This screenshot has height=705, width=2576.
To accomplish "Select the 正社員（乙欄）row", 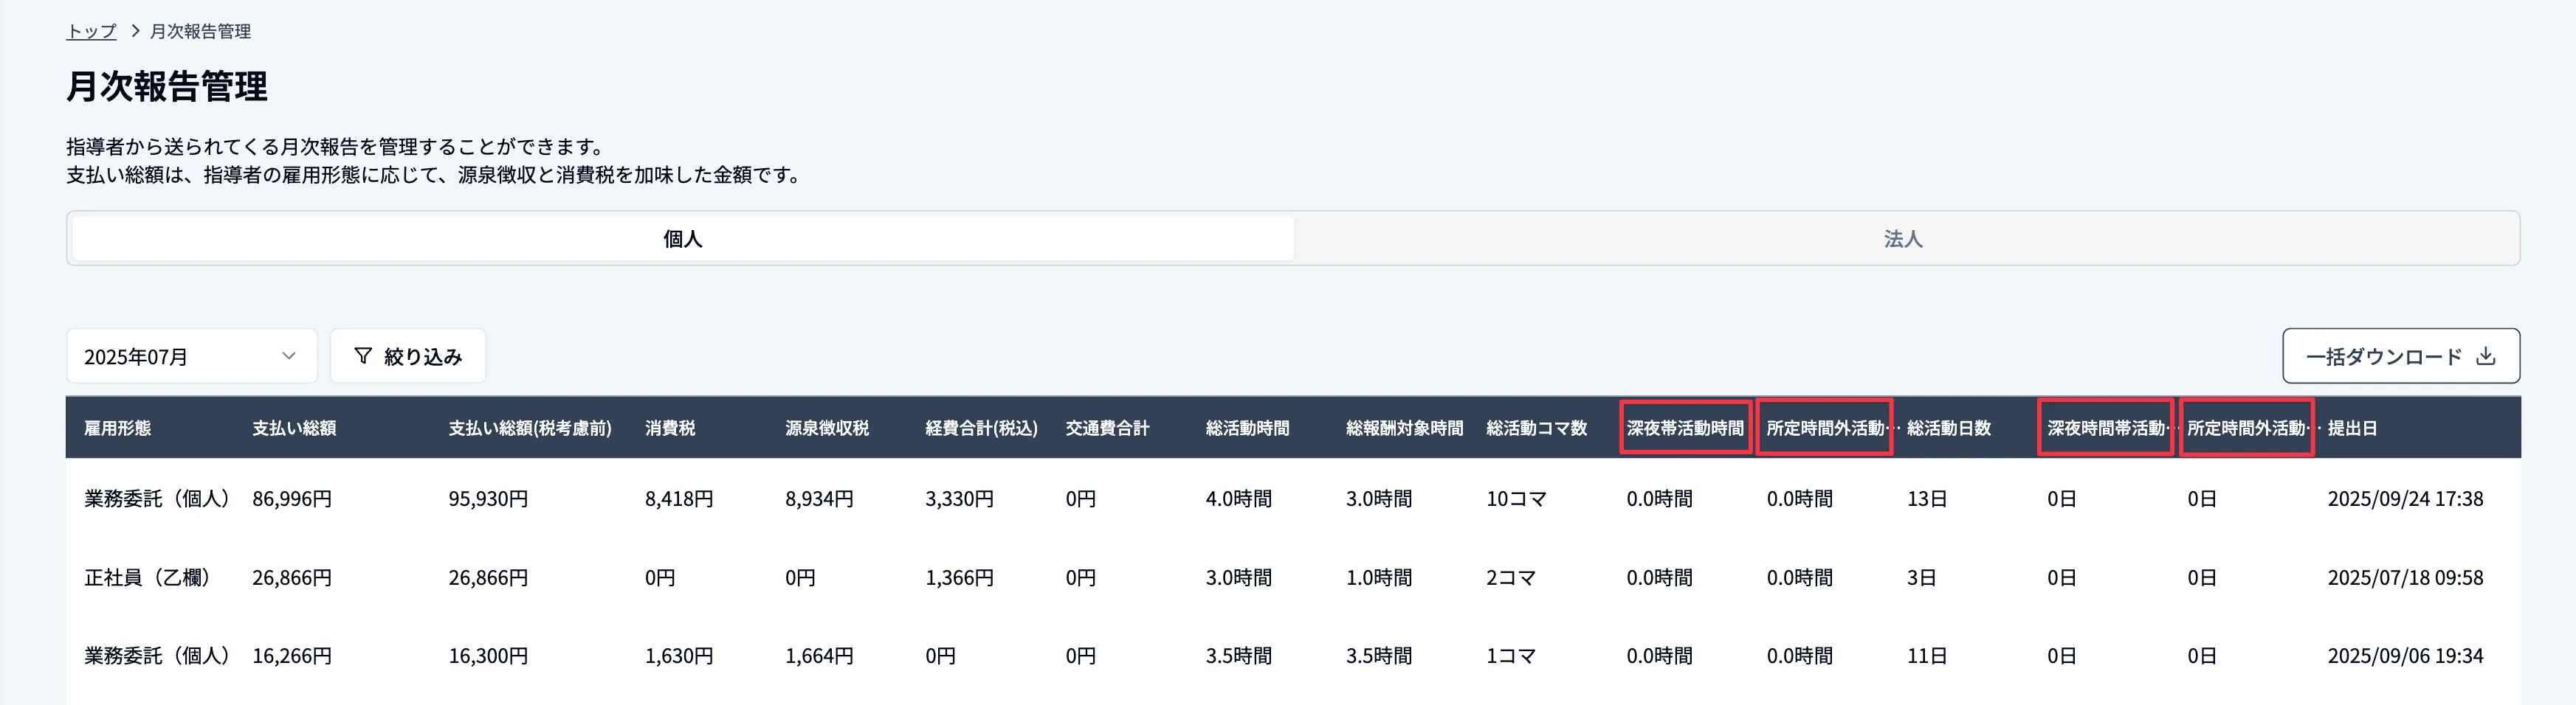I will 148,578.
